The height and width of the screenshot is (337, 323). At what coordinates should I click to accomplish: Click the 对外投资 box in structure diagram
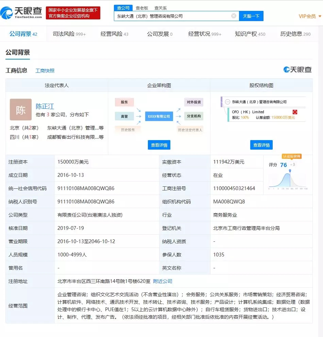click(193, 102)
